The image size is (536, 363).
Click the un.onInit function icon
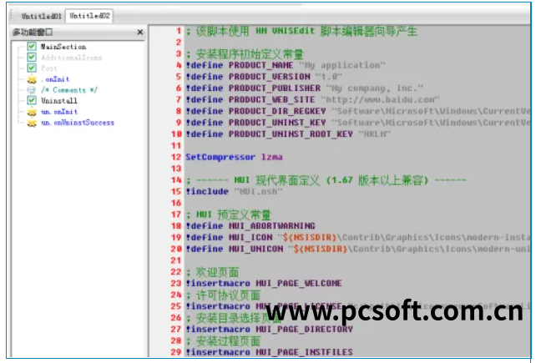tap(32, 112)
